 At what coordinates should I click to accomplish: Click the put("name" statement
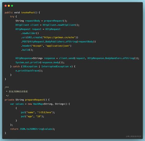(x=38, y=112)
